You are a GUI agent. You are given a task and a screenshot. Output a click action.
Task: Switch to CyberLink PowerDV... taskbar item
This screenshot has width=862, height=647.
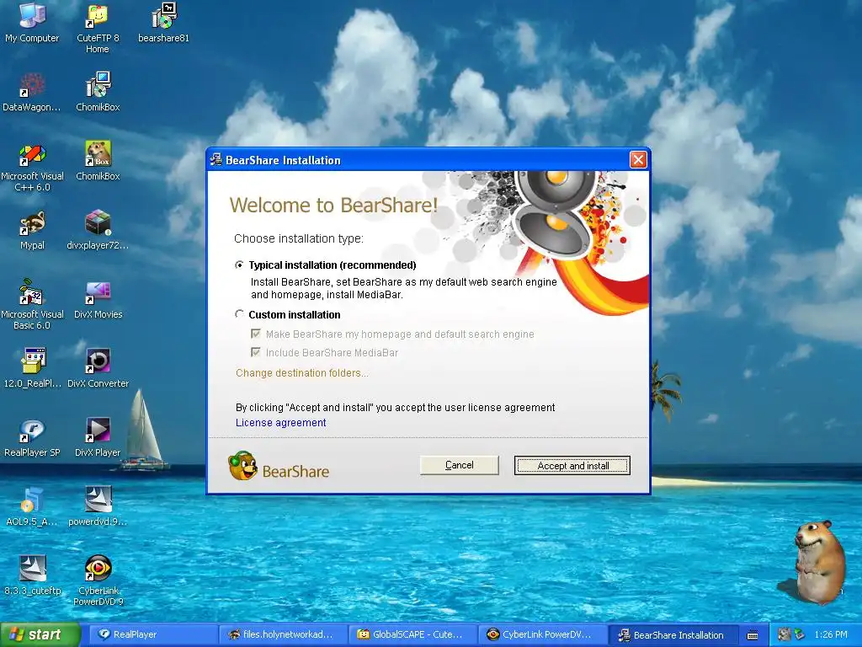(x=543, y=634)
